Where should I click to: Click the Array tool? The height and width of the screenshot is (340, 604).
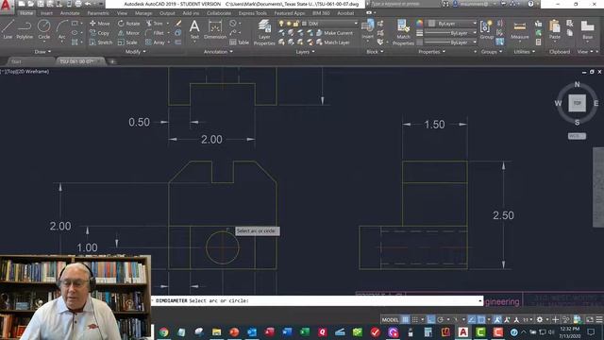tap(155, 42)
